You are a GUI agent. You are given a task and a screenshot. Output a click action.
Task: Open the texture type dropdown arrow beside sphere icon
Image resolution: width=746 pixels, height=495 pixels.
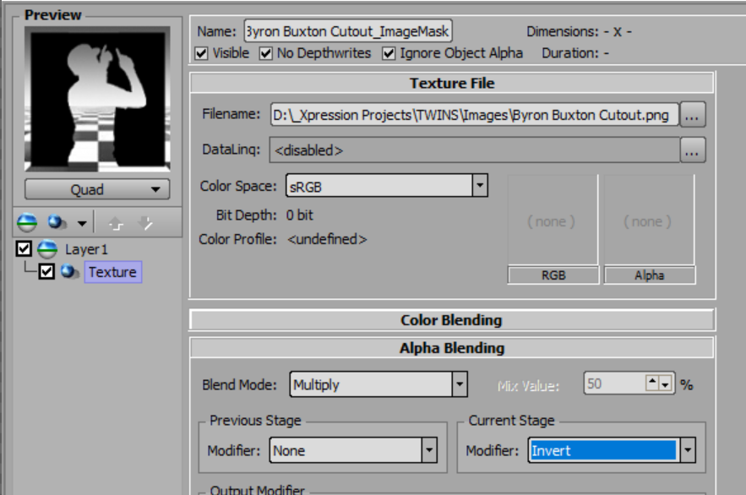82,223
